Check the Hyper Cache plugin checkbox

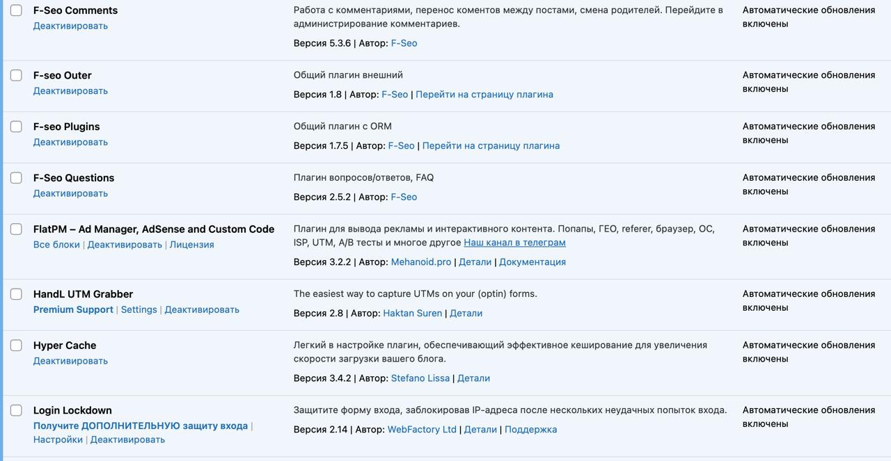click(16, 346)
